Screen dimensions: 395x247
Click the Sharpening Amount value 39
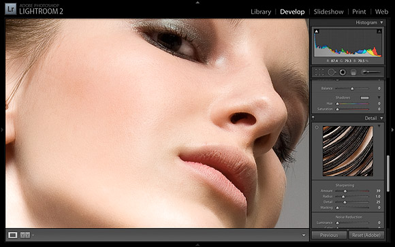tap(378, 191)
